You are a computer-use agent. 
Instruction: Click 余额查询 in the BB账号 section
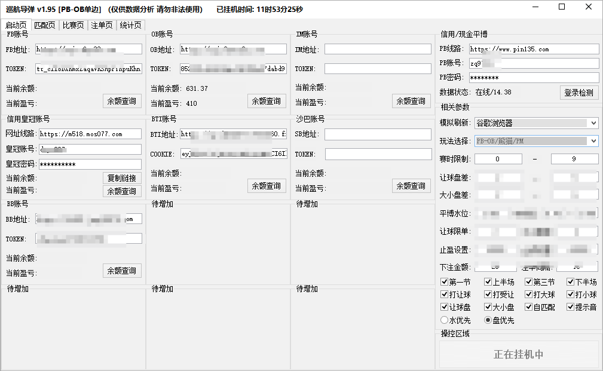pos(122,271)
